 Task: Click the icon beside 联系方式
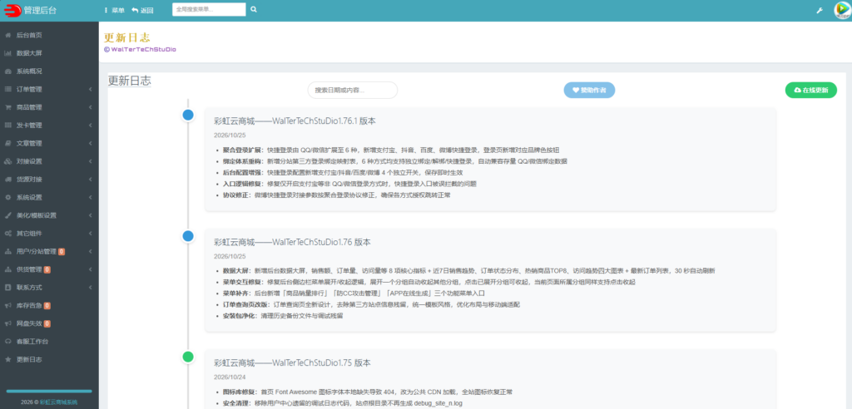tap(7, 288)
